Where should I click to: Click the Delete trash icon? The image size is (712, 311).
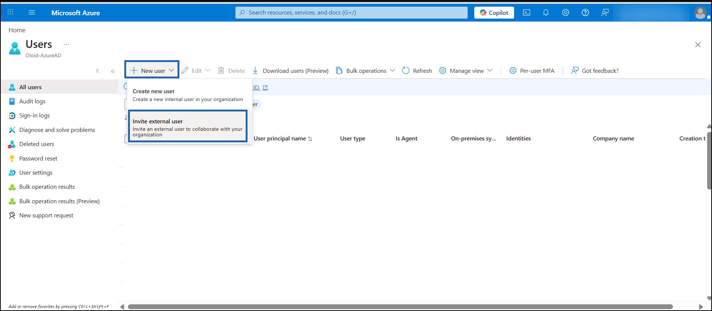point(221,71)
